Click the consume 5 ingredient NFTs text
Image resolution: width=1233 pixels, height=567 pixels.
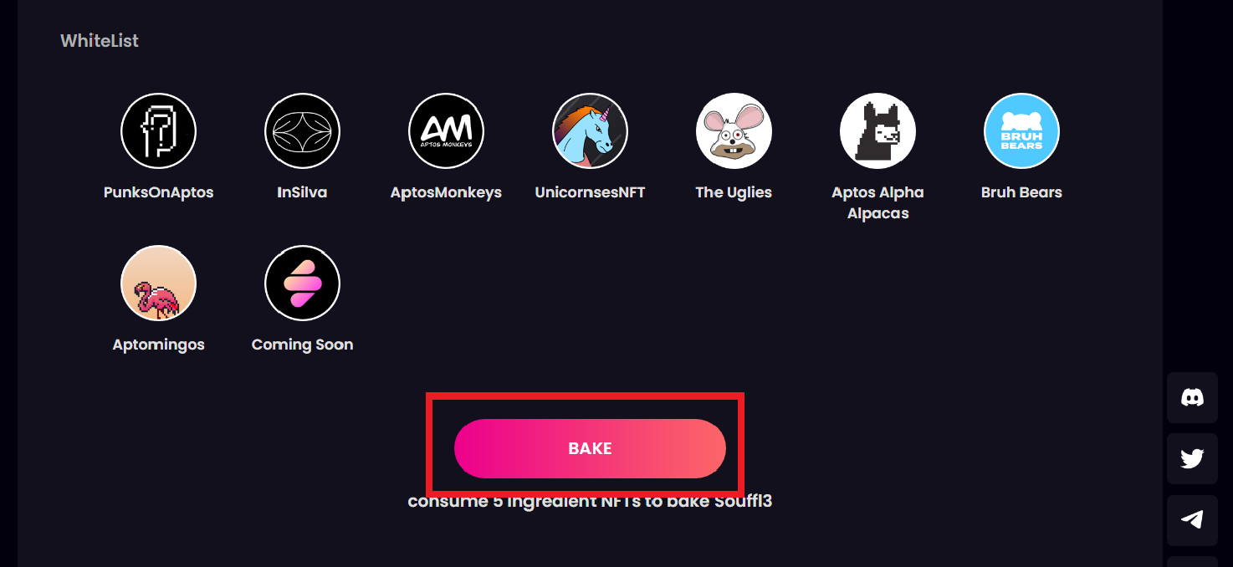590,501
